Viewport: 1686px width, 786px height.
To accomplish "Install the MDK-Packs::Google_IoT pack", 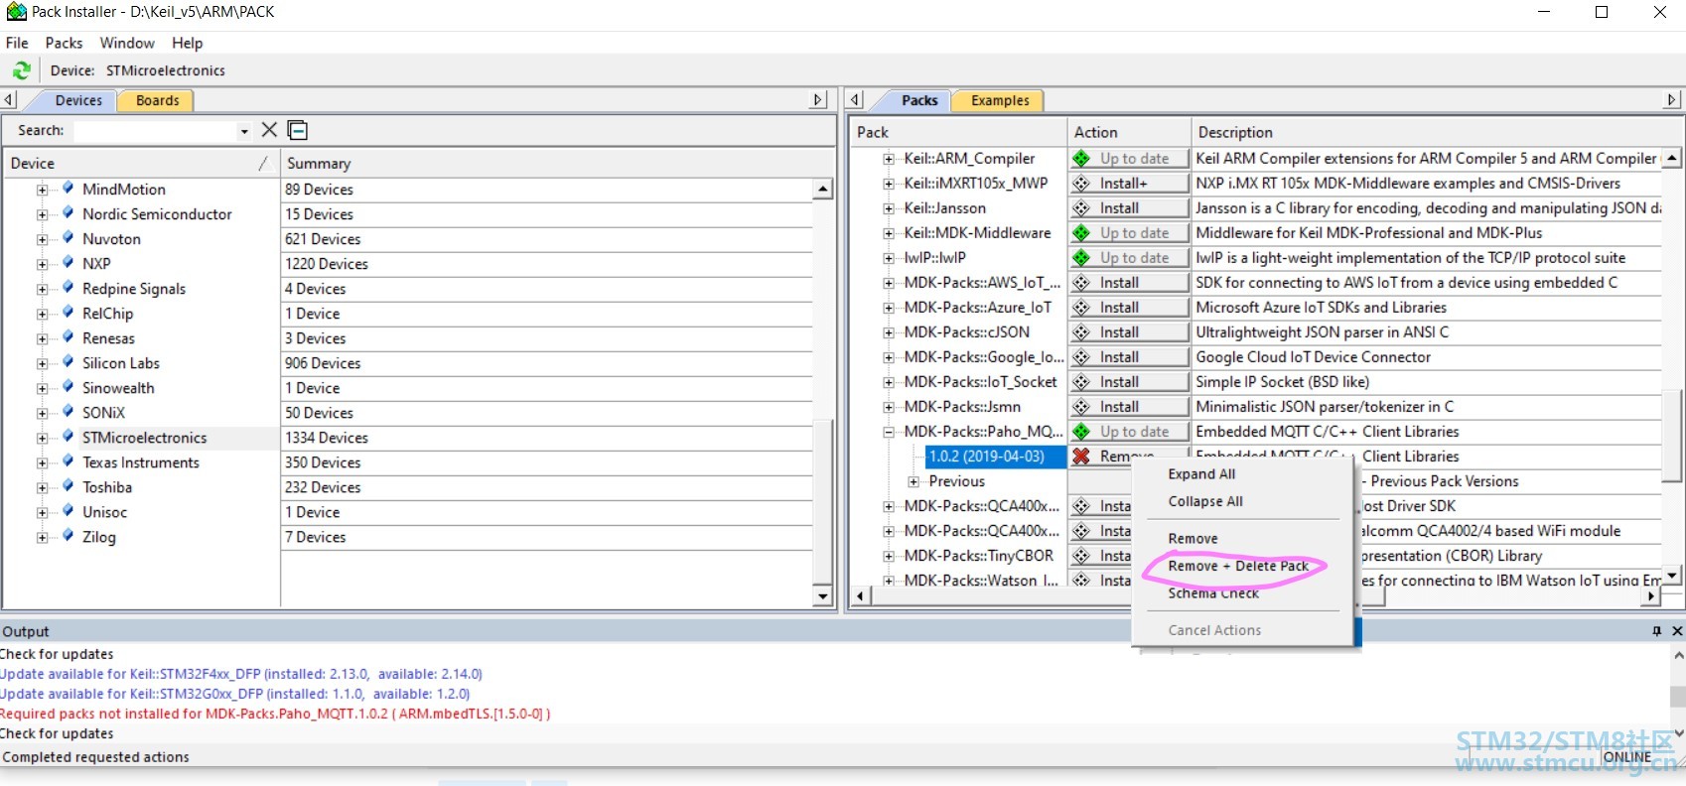I will pyautogui.click(x=1129, y=357).
